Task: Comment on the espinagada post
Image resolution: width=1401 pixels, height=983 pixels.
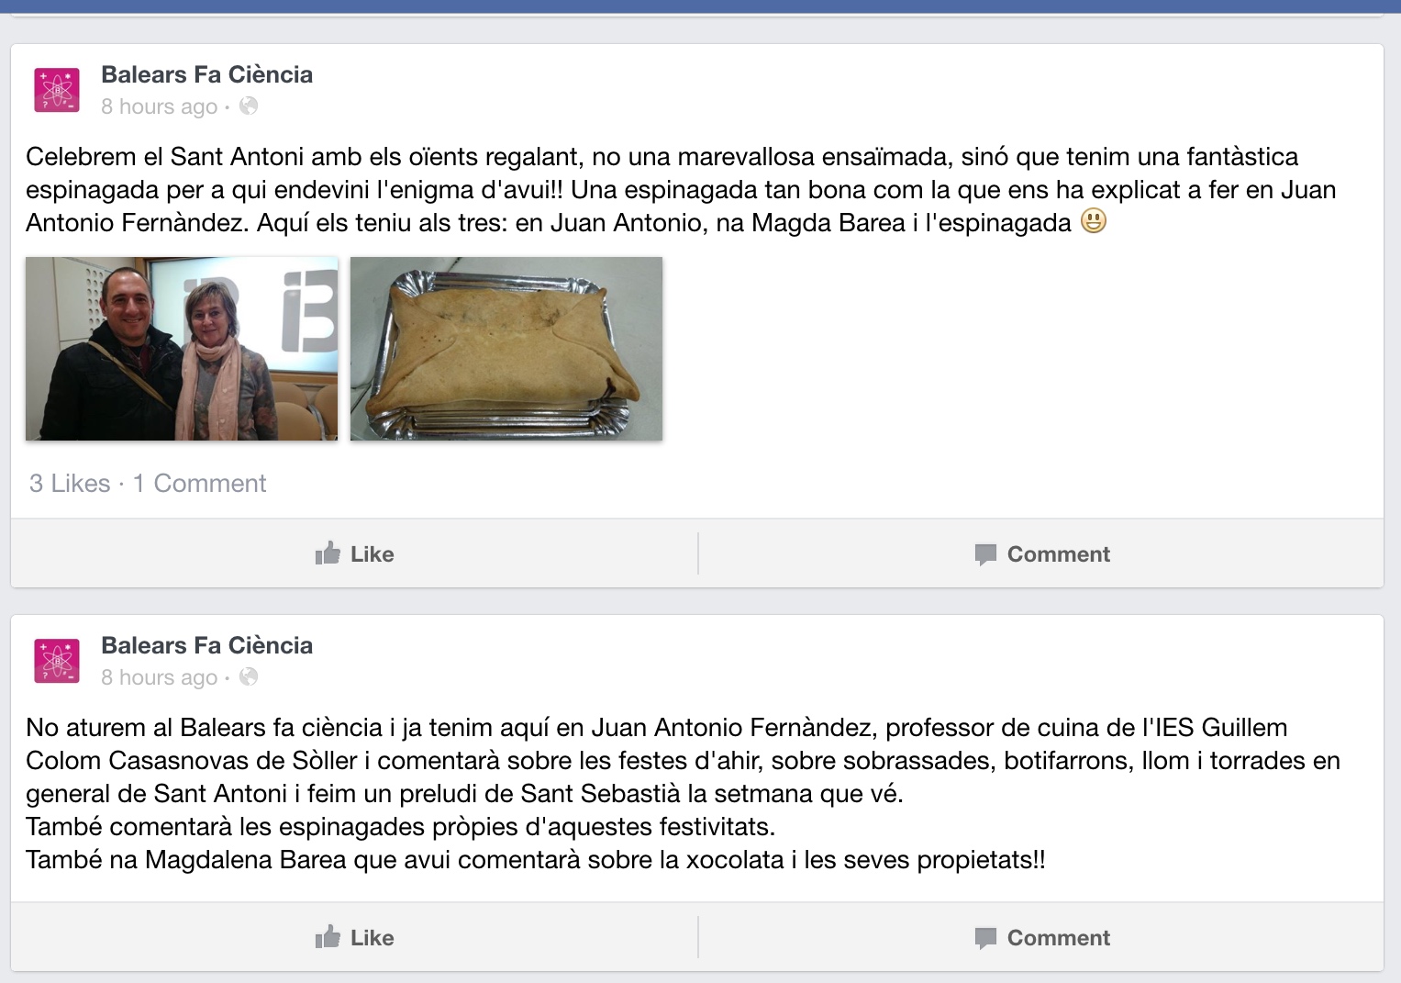Action: pyautogui.click(x=1041, y=553)
